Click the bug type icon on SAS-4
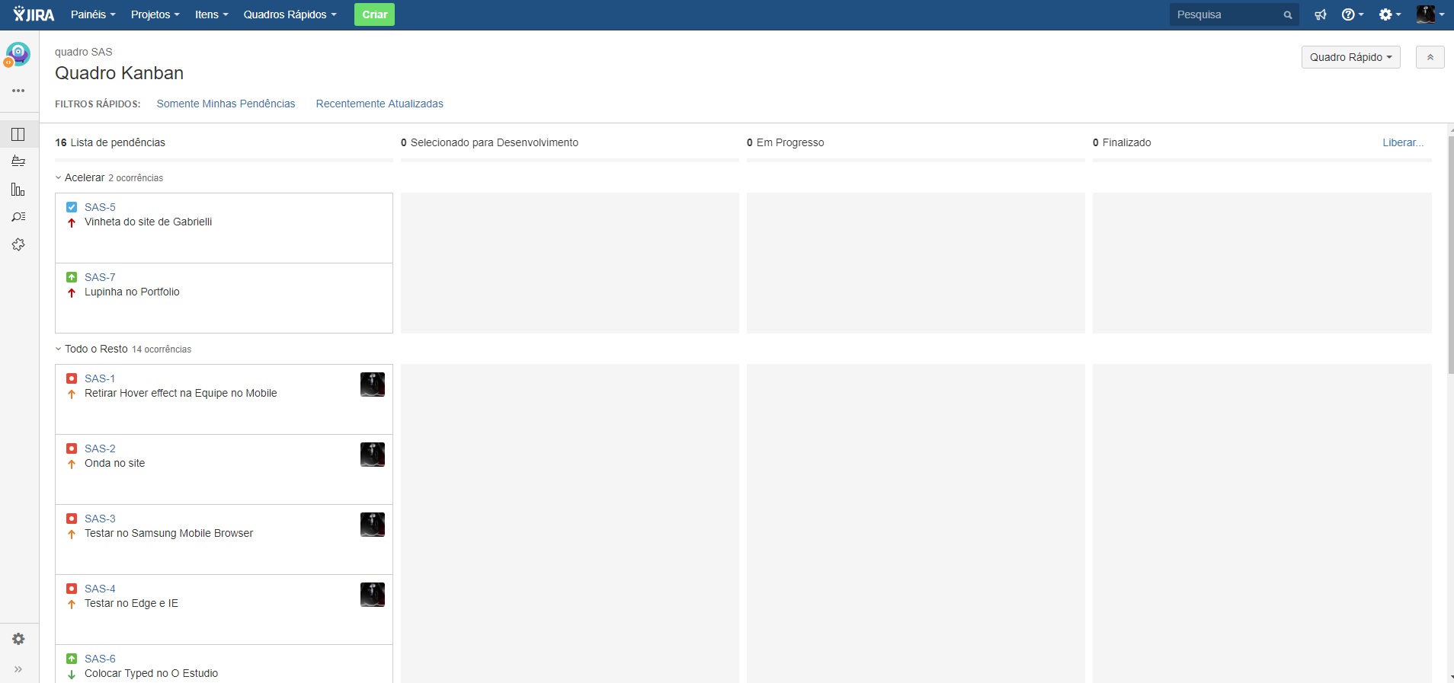 (72, 589)
